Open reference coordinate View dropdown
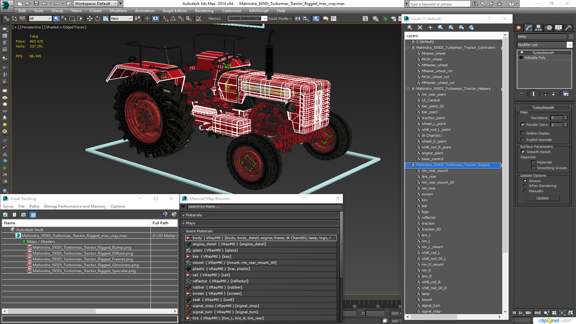Image resolution: width=576 pixels, height=324 pixels. point(121,19)
